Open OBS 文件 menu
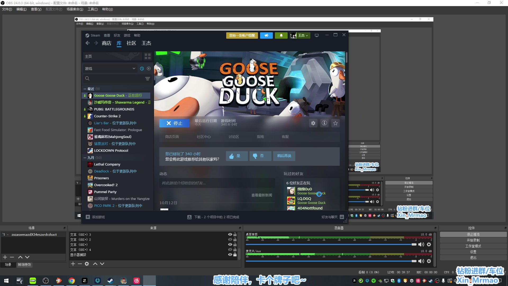The width and height of the screenshot is (508, 286). (7, 9)
